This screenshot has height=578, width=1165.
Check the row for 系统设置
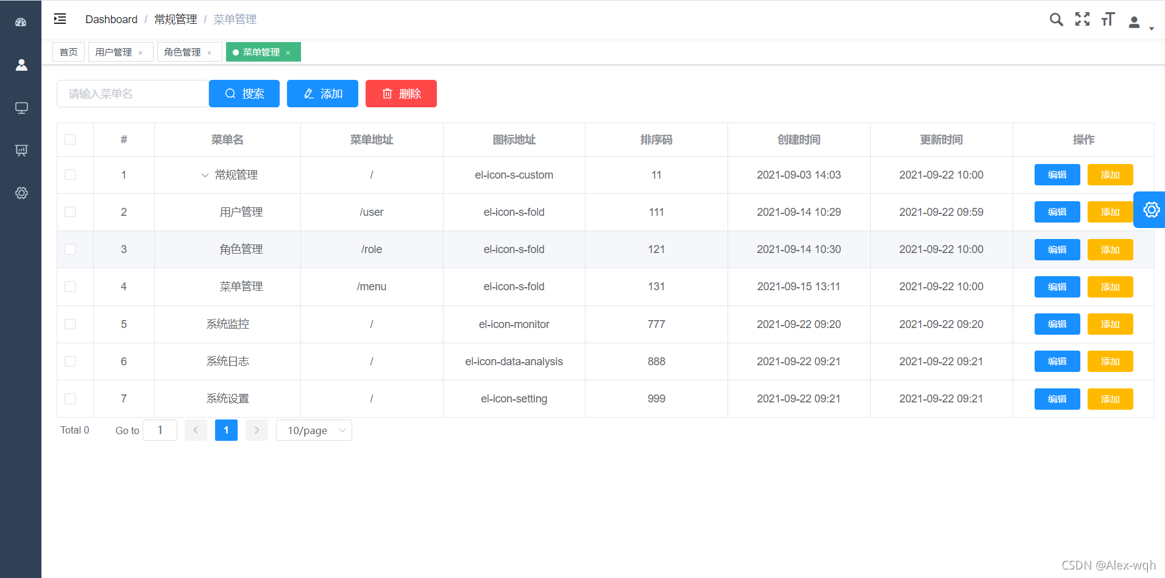70,399
